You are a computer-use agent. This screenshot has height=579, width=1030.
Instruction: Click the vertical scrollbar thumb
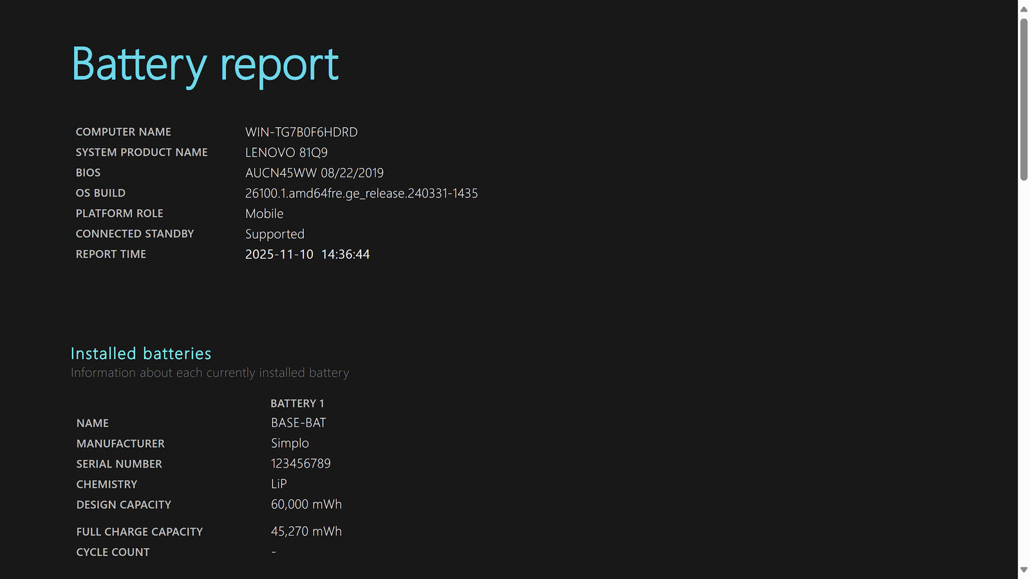(x=1024, y=100)
